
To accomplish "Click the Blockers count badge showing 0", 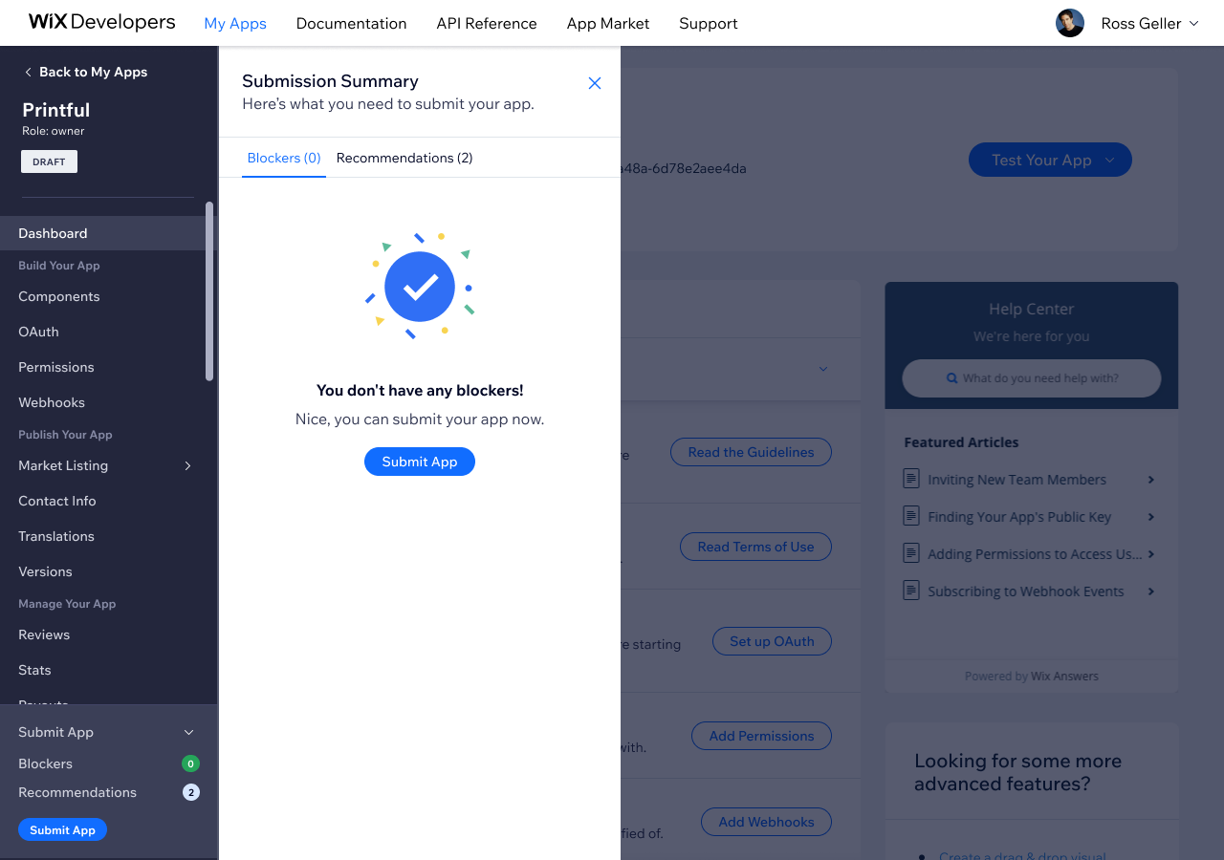I will point(191,763).
